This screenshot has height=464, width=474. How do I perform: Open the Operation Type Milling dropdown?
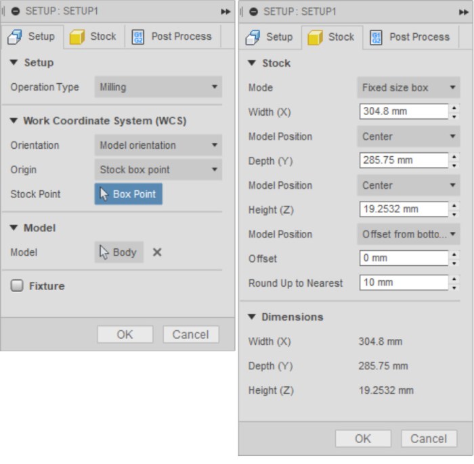click(x=158, y=87)
